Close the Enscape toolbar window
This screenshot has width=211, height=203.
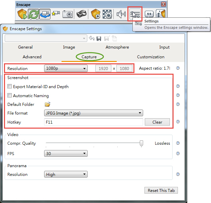(164, 4)
